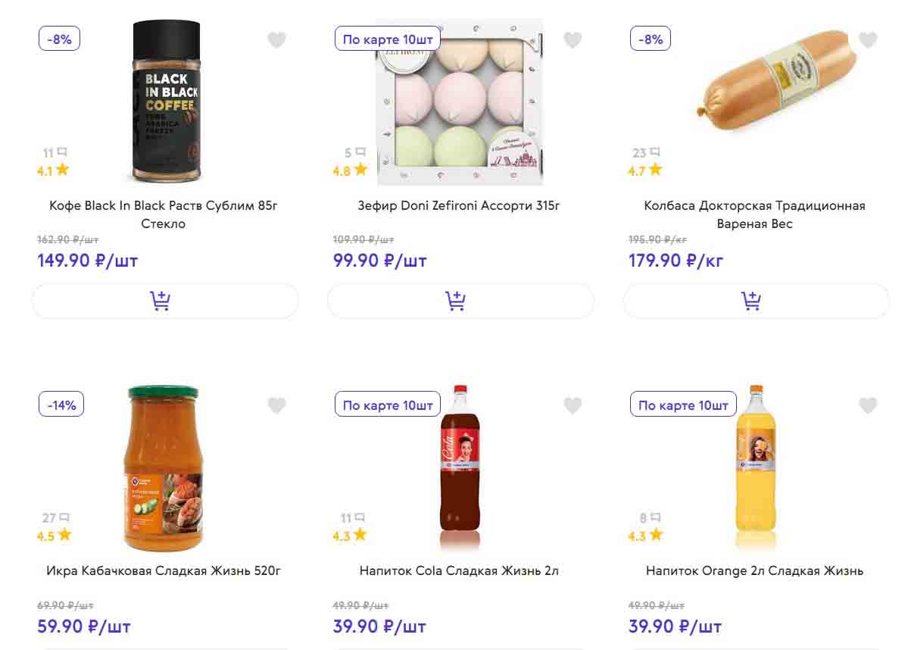The width and height of the screenshot is (908, 650).
Task: Open Напиток Orange 2л product title
Action: click(754, 570)
